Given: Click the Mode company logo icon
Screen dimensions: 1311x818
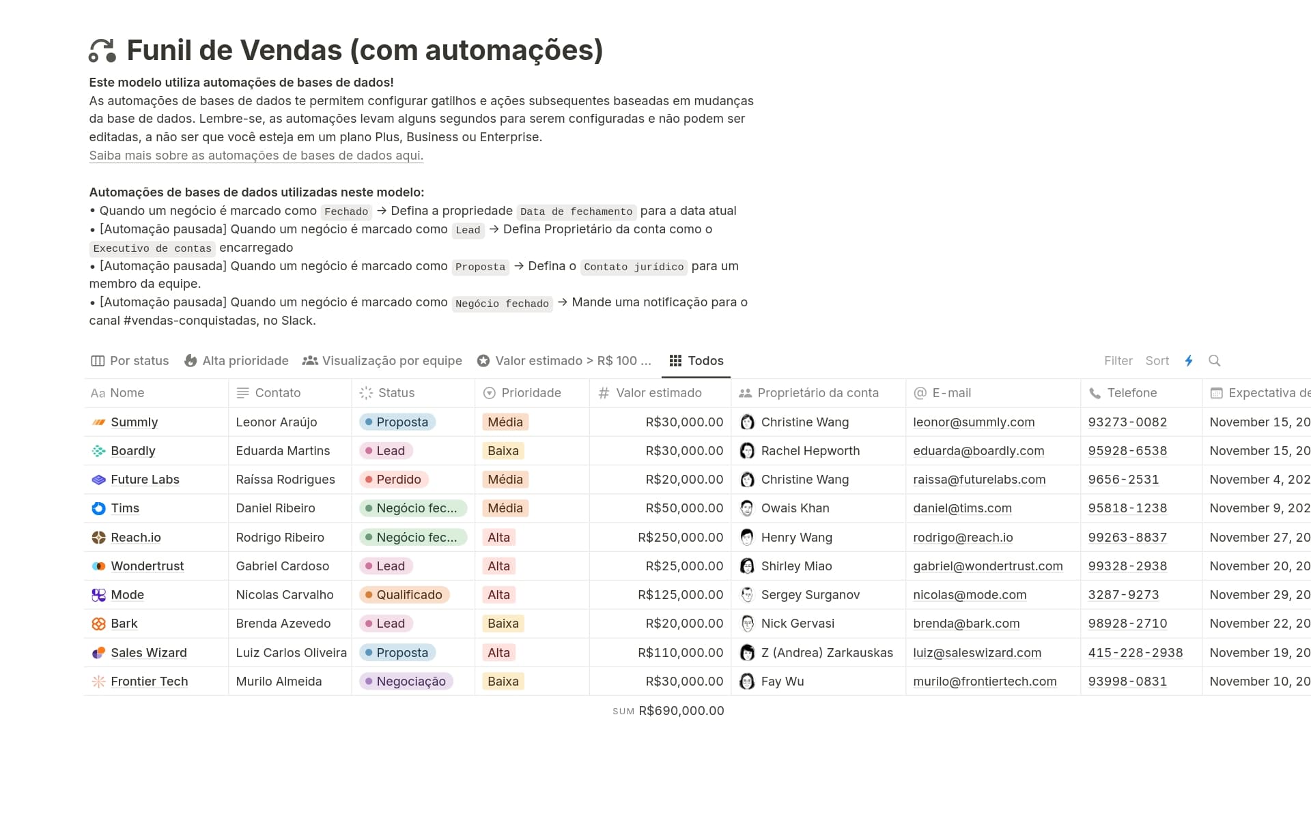Looking at the screenshot, I should click(x=98, y=595).
